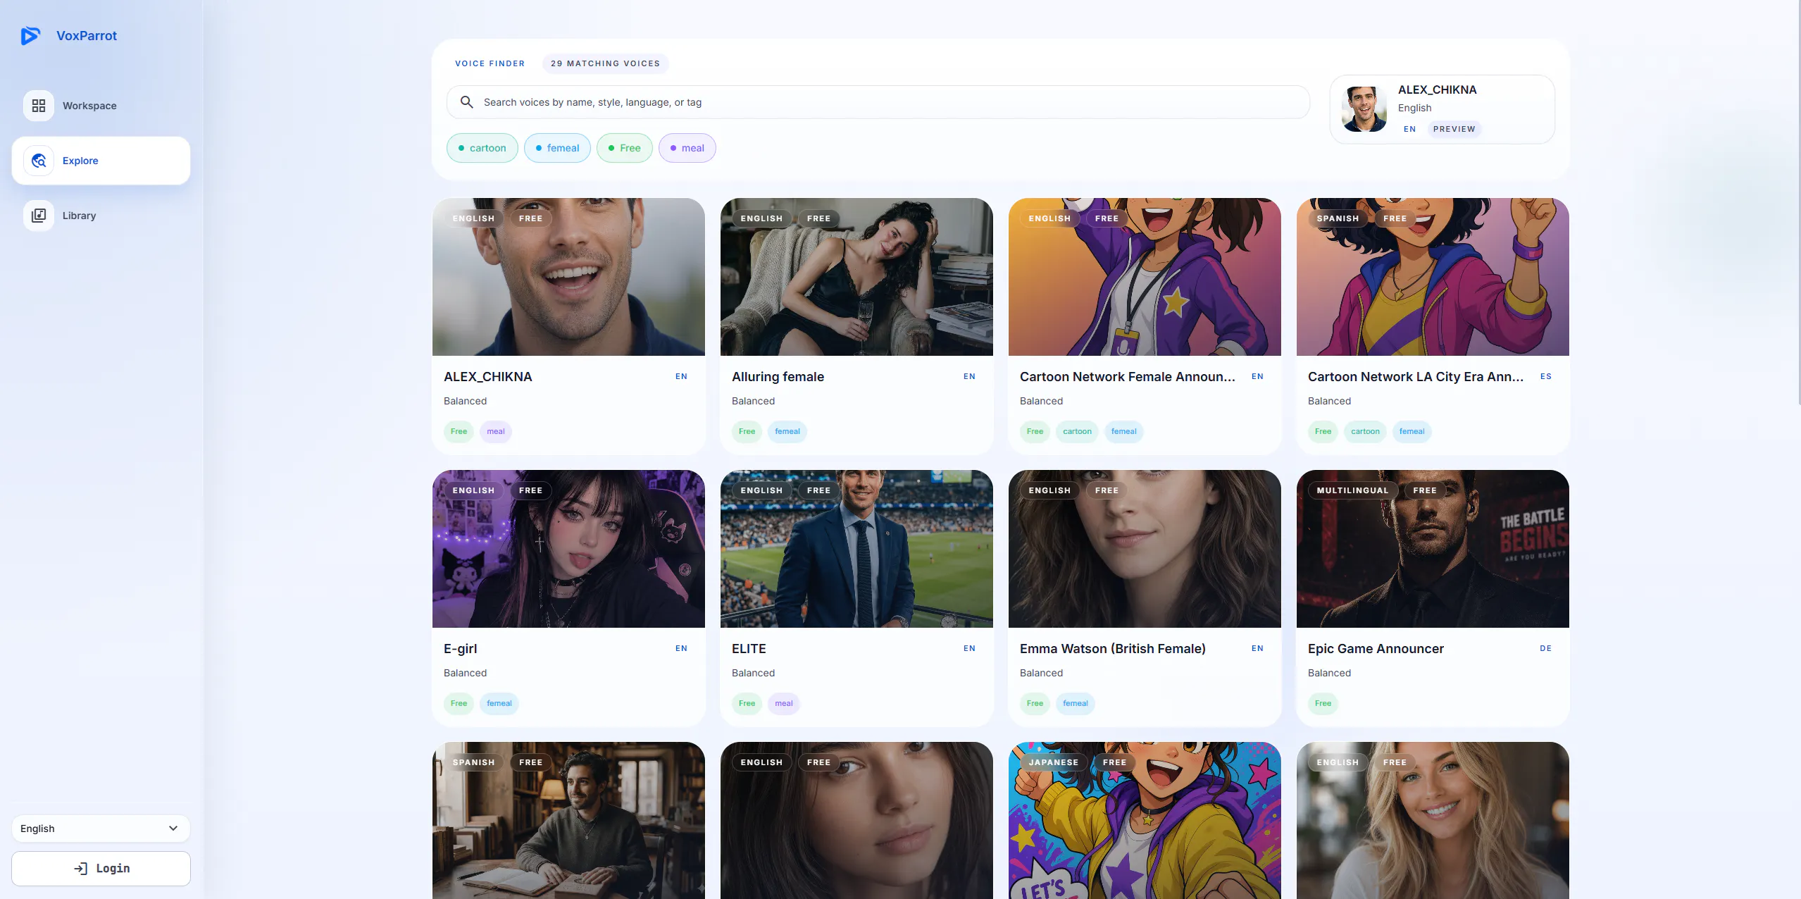This screenshot has width=1801, height=899.
Task: Click the Login arrow icon
Action: (x=81, y=869)
